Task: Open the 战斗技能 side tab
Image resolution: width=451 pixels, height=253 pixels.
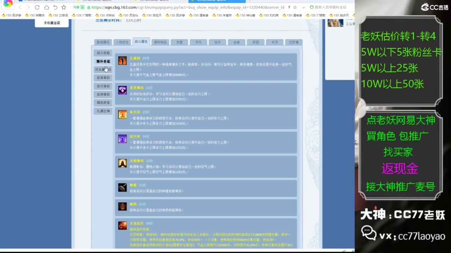Action: tap(103, 53)
